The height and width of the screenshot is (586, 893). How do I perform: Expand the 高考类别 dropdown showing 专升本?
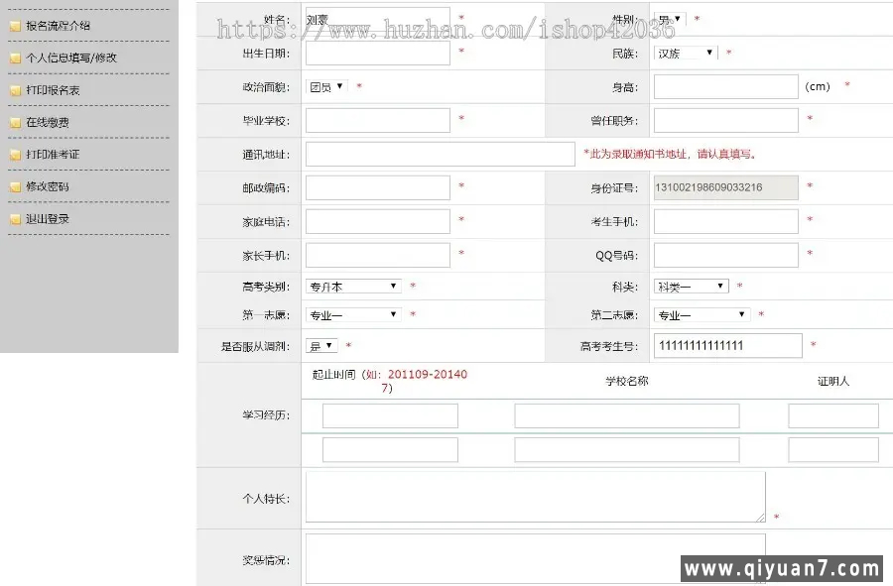(353, 287)
